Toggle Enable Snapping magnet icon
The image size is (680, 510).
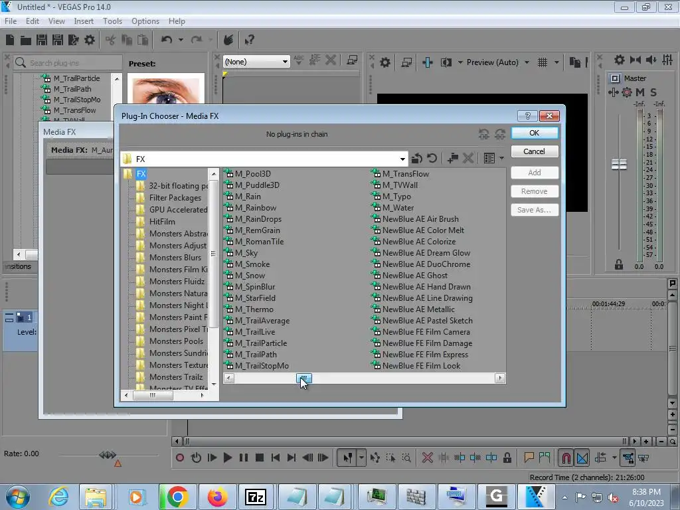pos(566,458)
